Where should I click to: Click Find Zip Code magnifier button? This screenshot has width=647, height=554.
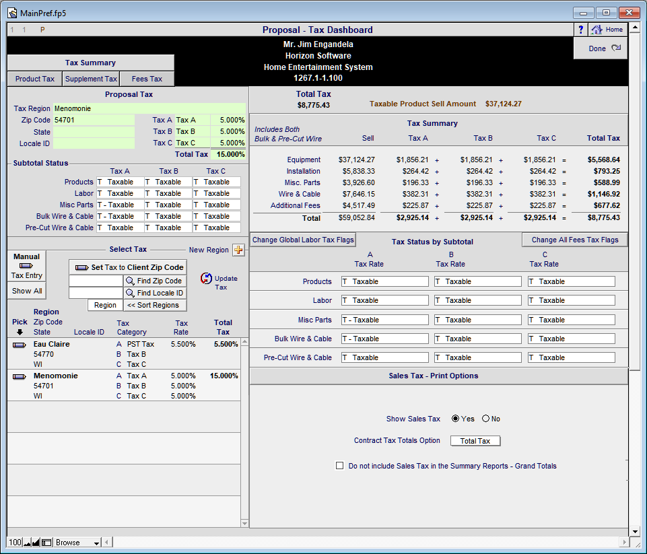155,281
